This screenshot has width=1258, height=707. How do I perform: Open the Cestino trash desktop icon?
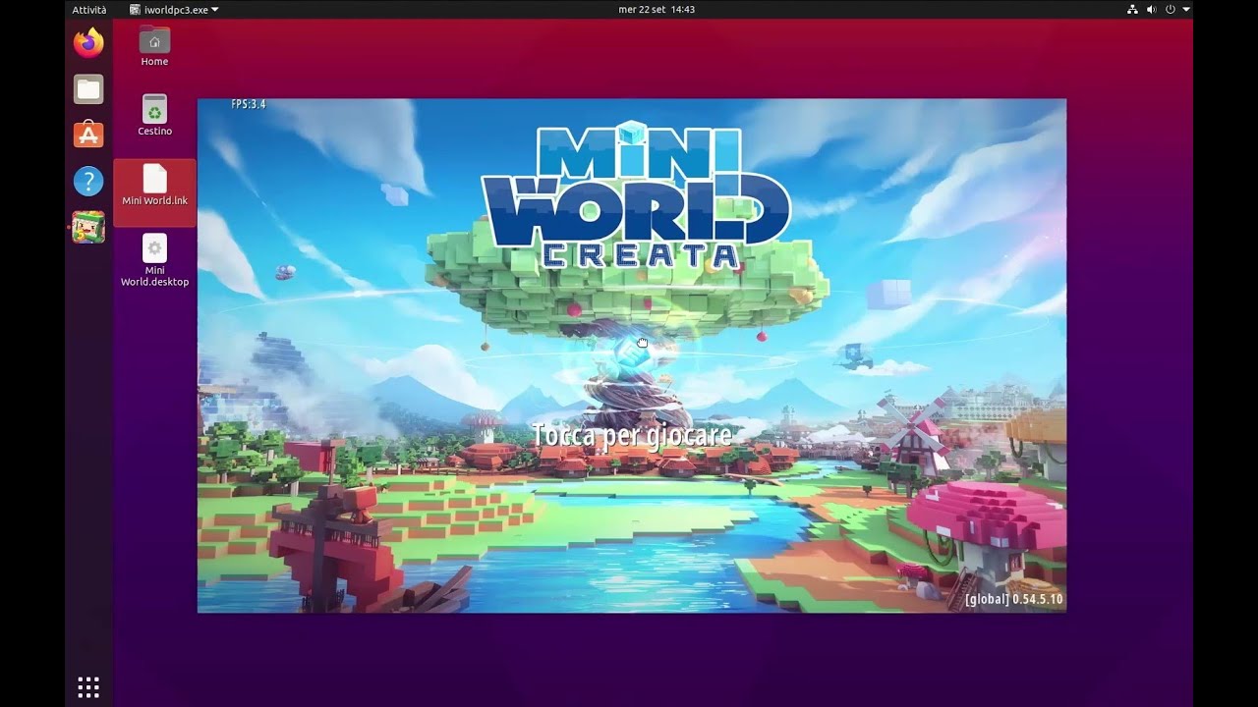pyautogui.click(x=154, y=115)
